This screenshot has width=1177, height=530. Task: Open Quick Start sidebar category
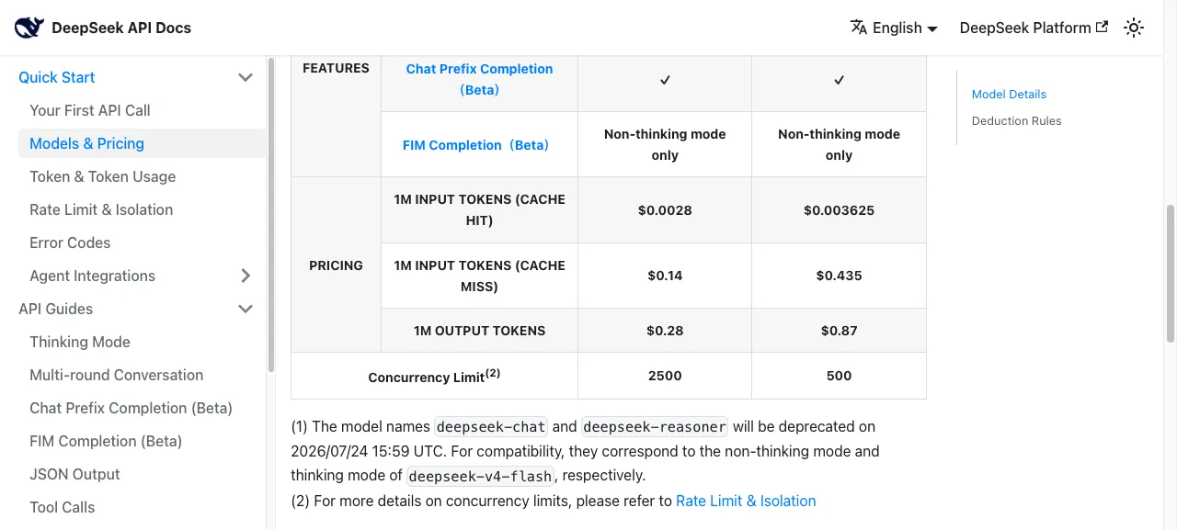point(57,77)
